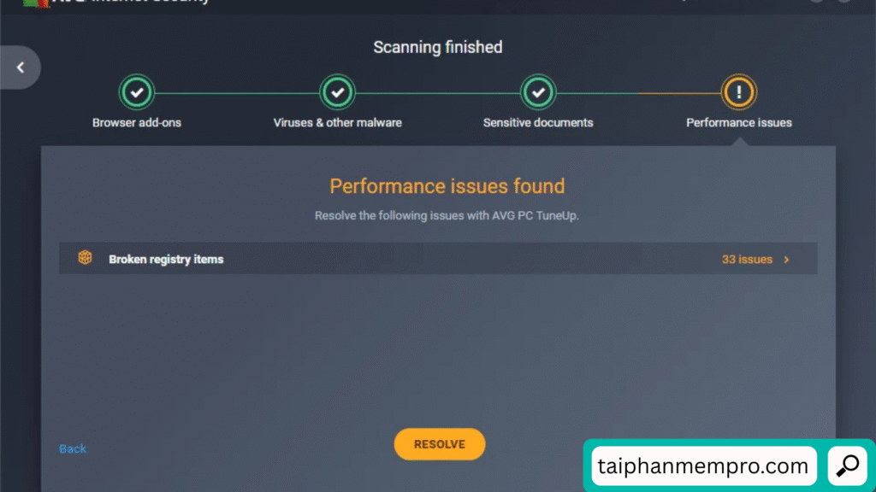
Task: Open the 33 issues count link
Action: [747, 260]
